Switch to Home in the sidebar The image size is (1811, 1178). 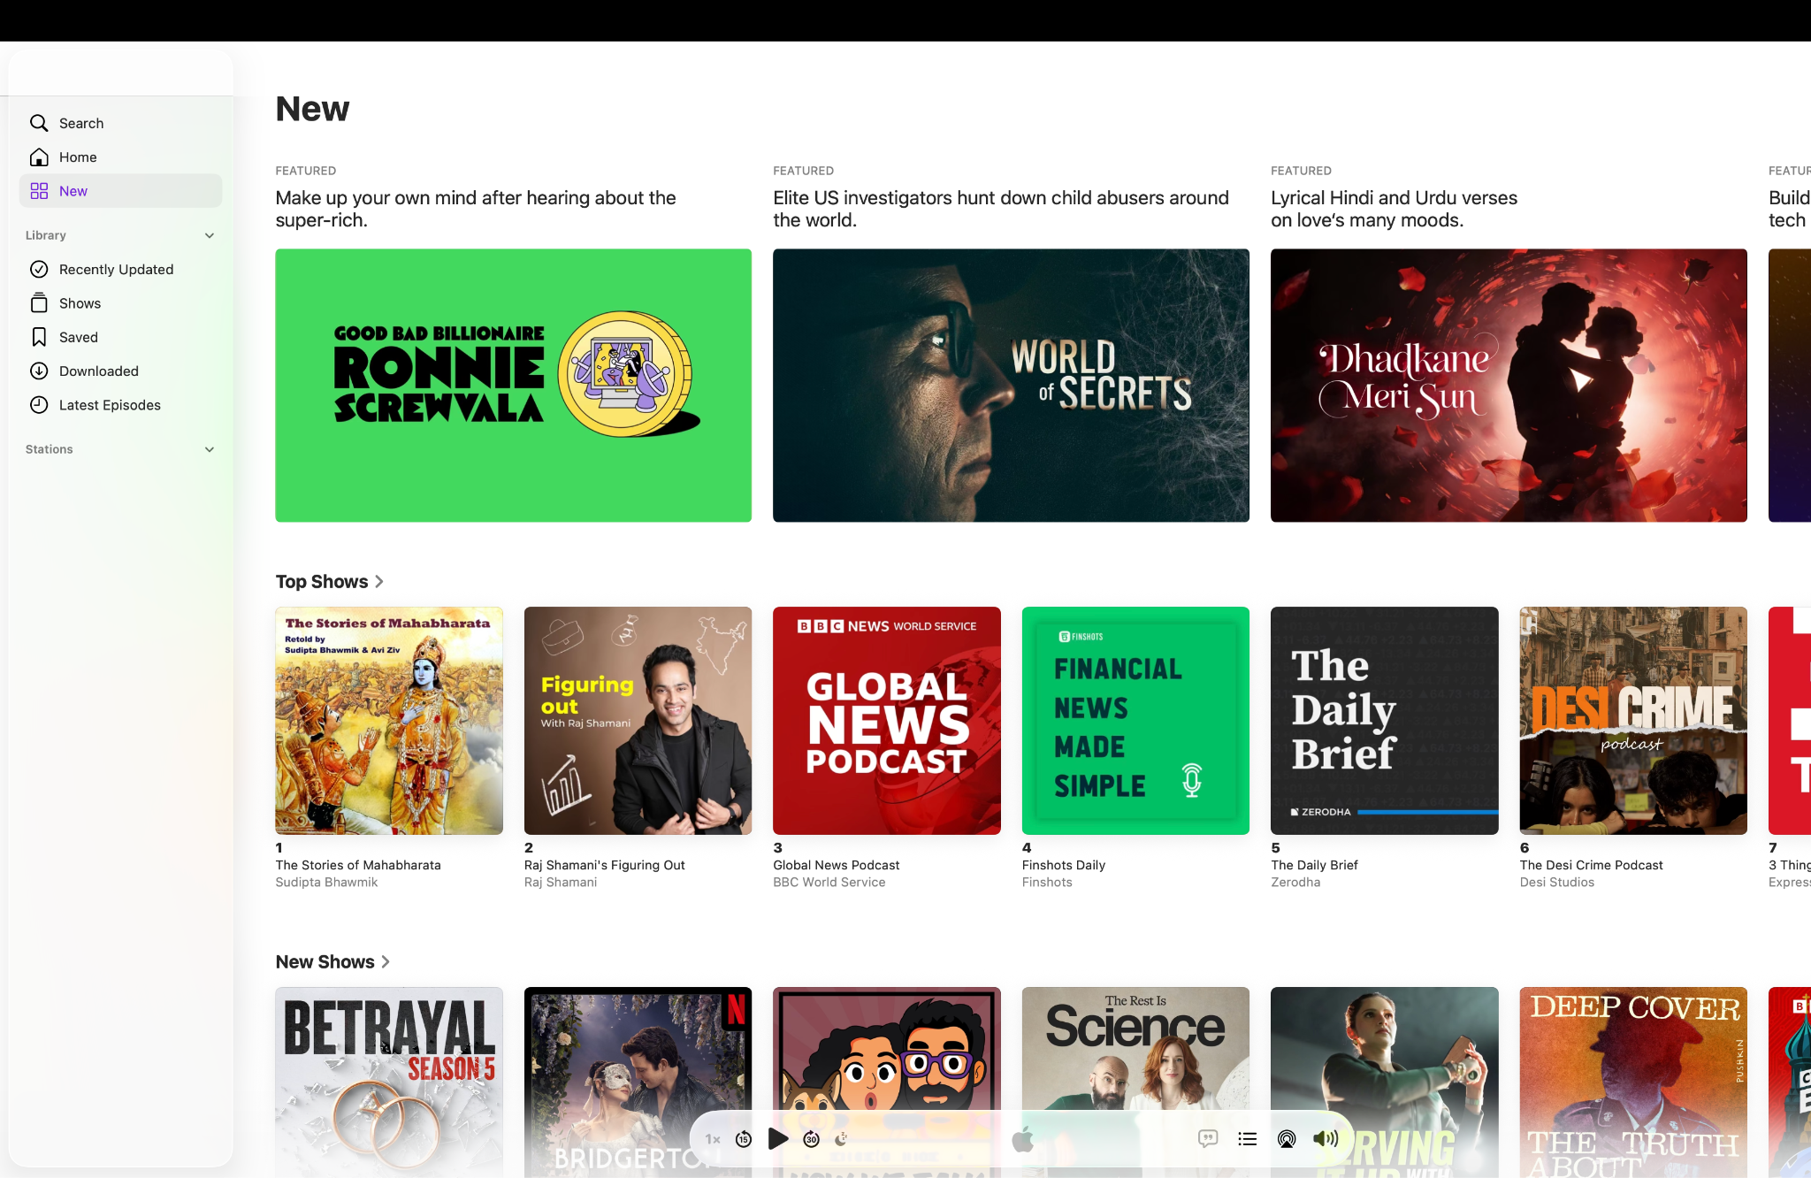pos(78,157)
